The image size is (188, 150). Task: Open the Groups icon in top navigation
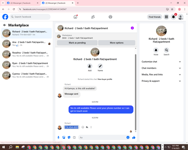111,17
